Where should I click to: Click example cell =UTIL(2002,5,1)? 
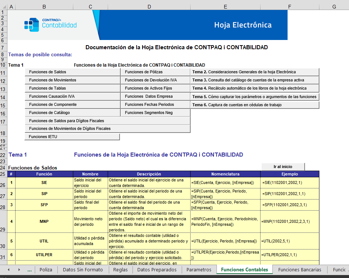coord(290,241)
